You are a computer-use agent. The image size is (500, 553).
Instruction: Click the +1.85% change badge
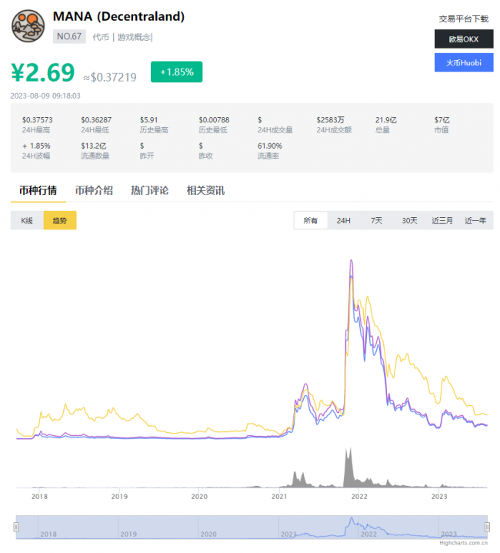[176, 72]
